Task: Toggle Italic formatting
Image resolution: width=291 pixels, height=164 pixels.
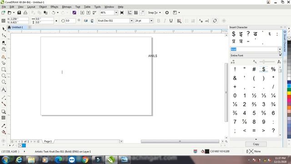Action: (x=165, y=20)
